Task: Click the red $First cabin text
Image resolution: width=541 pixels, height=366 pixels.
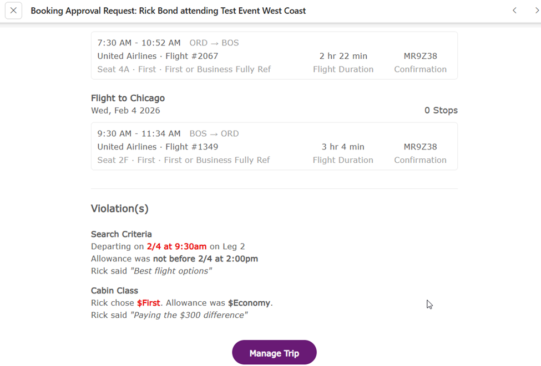Action: tap(148, 303)
